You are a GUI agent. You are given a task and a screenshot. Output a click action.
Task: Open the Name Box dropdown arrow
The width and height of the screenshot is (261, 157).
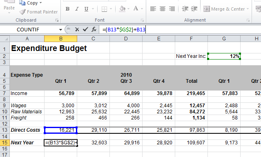point(60,30)
